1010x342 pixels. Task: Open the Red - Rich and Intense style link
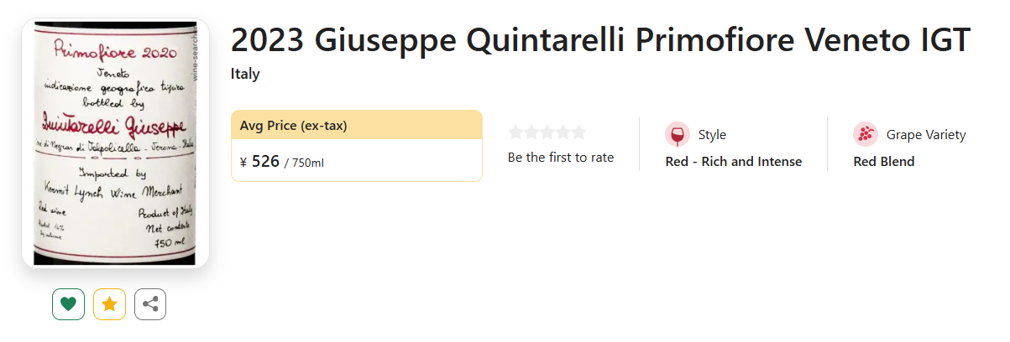click(733, 162)
